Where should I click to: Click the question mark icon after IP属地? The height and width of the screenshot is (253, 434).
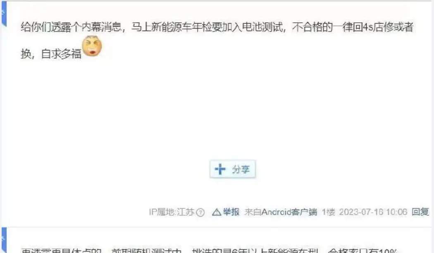pyautogui.click(x=200, y=212)
